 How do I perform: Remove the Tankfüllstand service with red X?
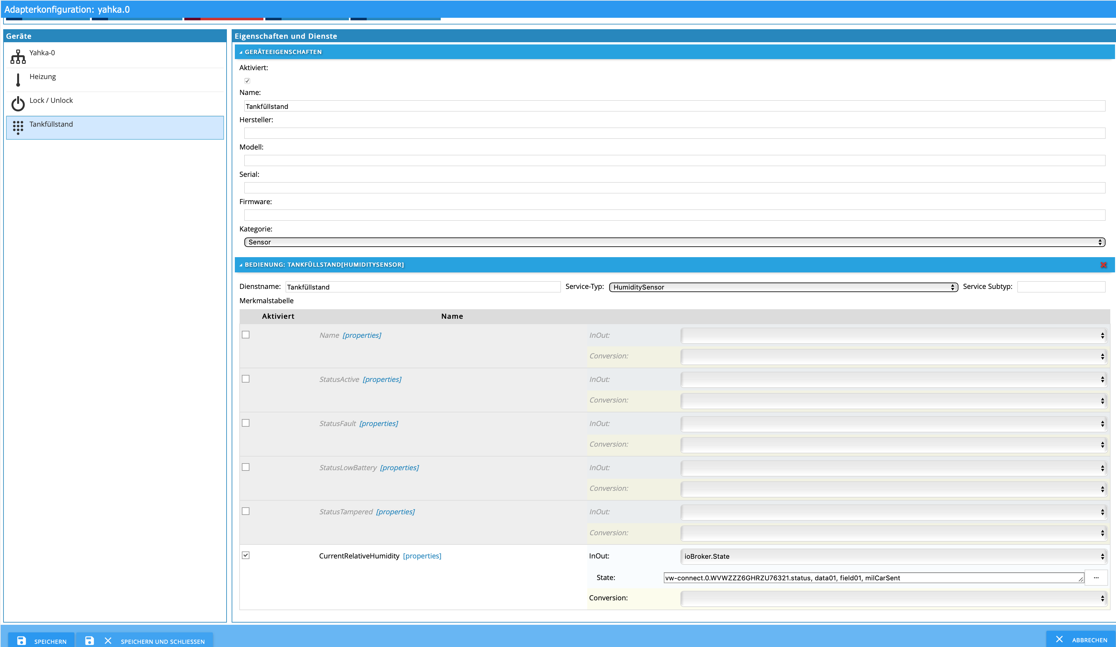tap(1103, 265)
